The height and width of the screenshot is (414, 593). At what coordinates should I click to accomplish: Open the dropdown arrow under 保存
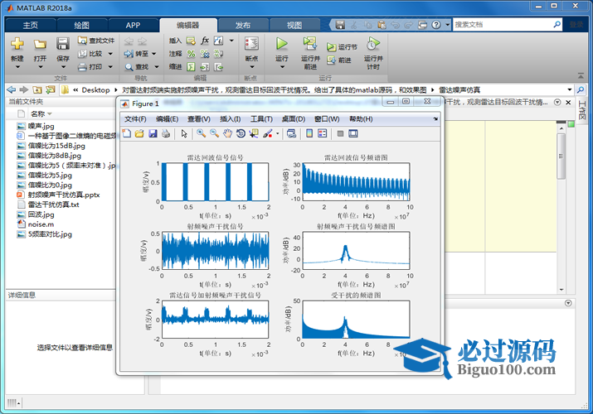coord(63,67)
